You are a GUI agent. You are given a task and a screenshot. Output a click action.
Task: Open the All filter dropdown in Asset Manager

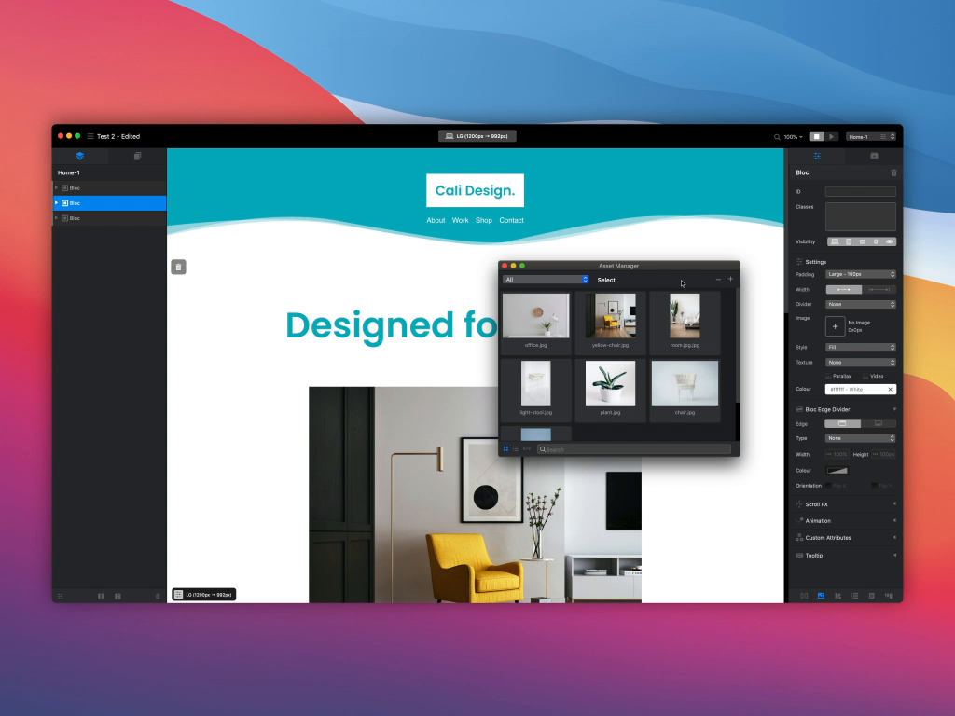[x=544, y=279]
